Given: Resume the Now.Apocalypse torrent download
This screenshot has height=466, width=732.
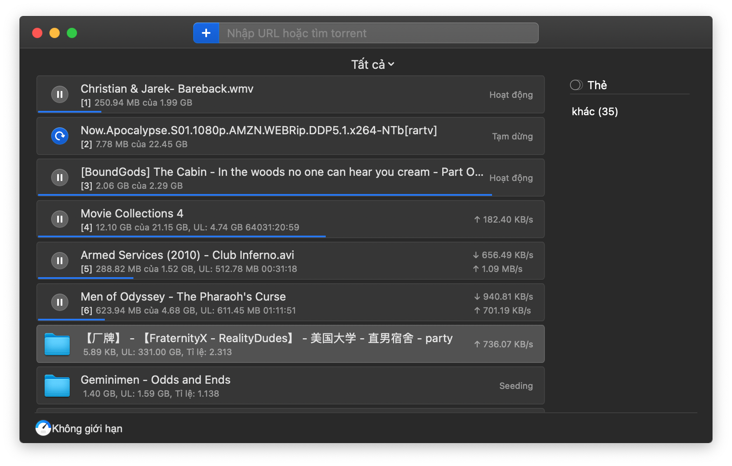Looking at the screenshot, I should (60, 136).
